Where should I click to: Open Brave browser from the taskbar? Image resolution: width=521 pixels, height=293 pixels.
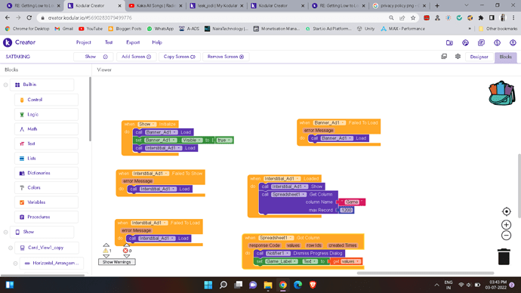313,285
